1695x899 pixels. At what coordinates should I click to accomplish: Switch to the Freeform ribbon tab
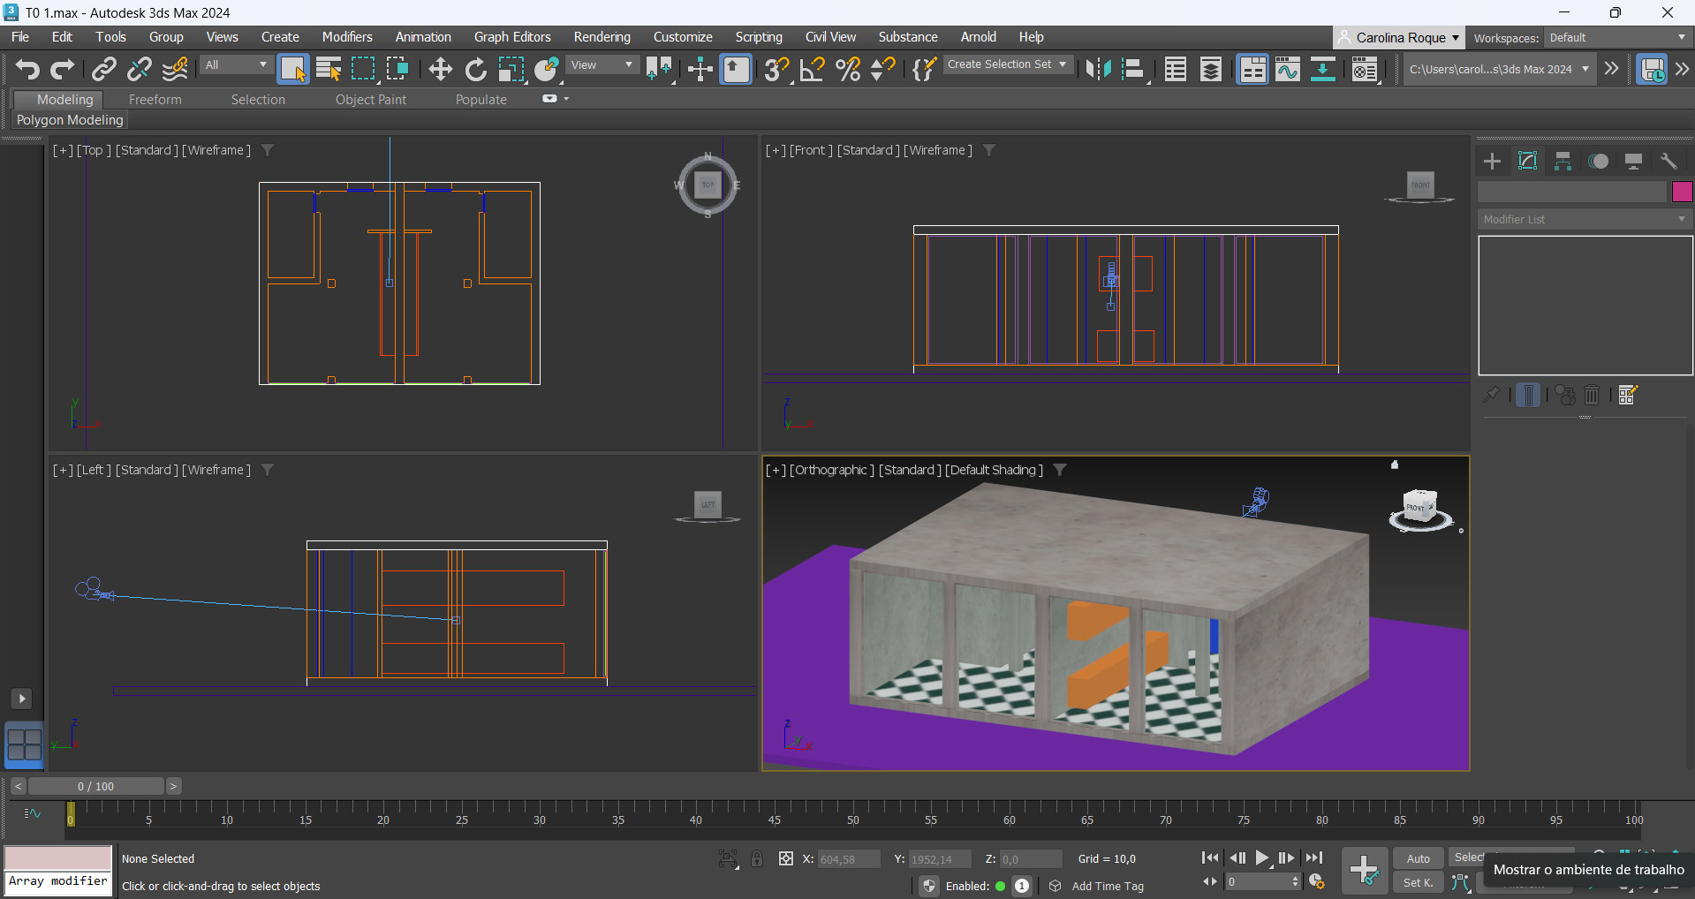(x=155, y=100)
